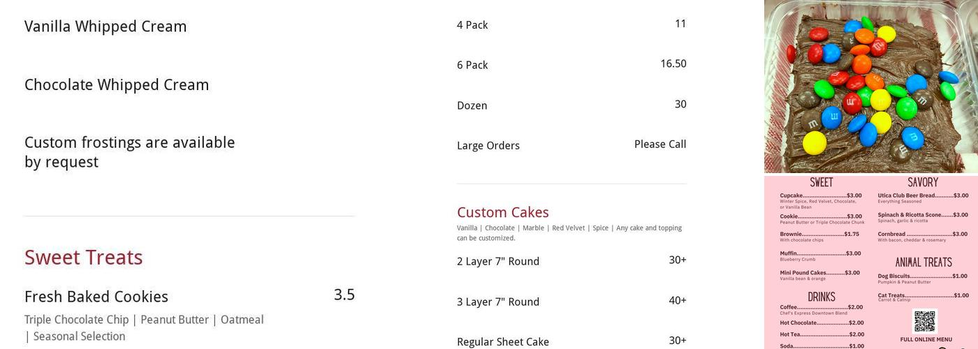Viewport: 978px width, 349px height.
Task: Click the 6 Pack option
Action: click(x=472, y=65)
